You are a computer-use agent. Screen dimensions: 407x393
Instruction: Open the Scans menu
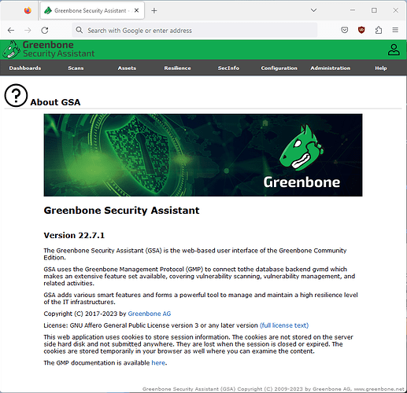(x=76, y=68)
